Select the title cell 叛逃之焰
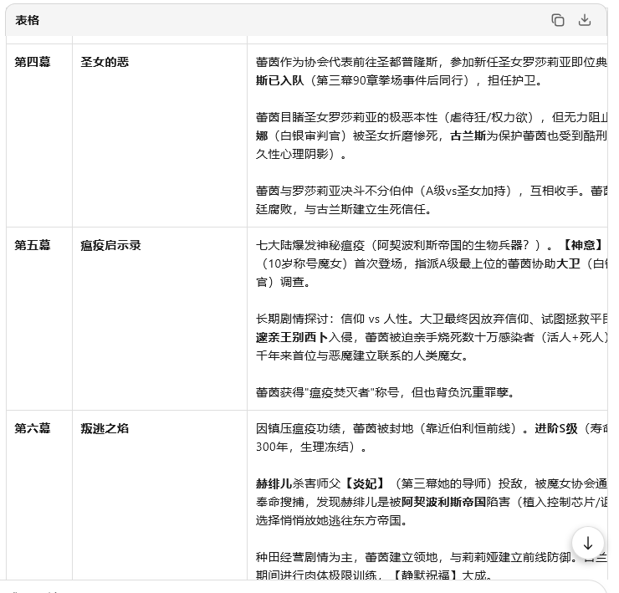619x593 pixels. pyautogui.click(x=105, y=428)
